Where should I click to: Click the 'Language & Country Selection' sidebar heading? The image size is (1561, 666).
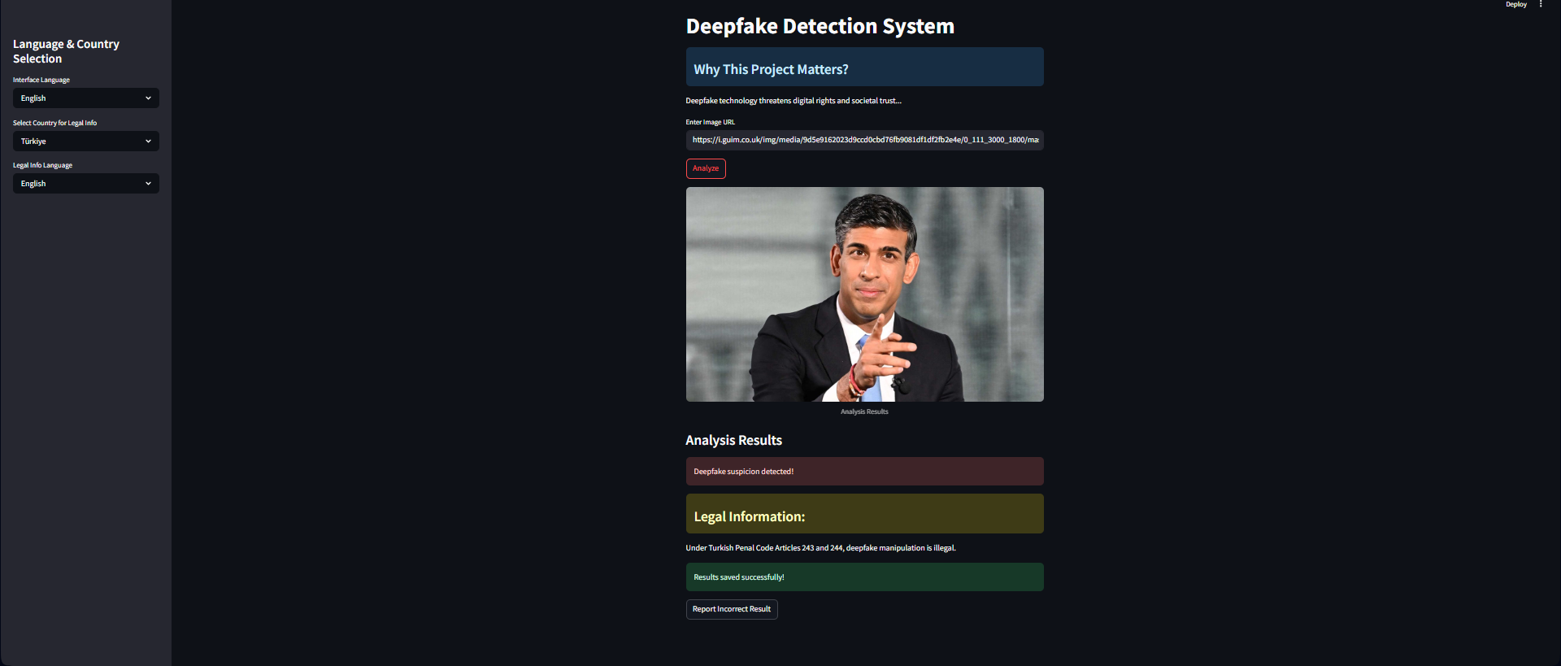pyautogui.click(x=66, y=51)
